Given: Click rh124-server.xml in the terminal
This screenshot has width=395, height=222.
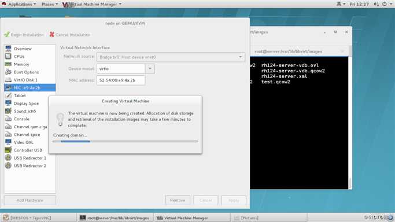Looking at the screenshot, I should point(284,76).
